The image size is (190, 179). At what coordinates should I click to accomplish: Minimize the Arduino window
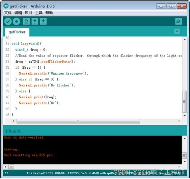[161, 6]
